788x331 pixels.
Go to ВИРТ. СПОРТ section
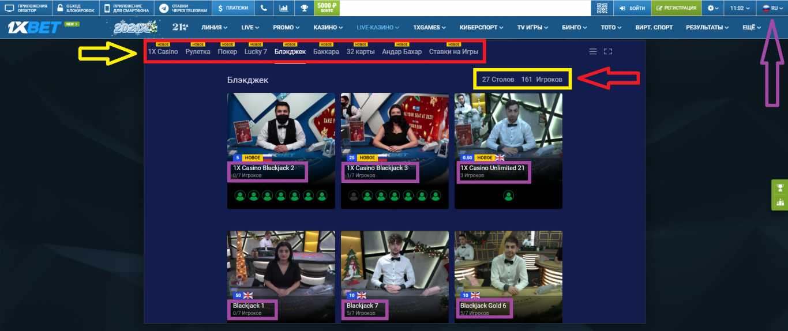pyautogui.click(x=654, y=27)
